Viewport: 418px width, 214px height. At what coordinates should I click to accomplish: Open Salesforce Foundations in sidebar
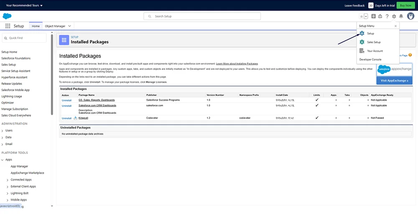pyautogui.click(x=16, y=59)
